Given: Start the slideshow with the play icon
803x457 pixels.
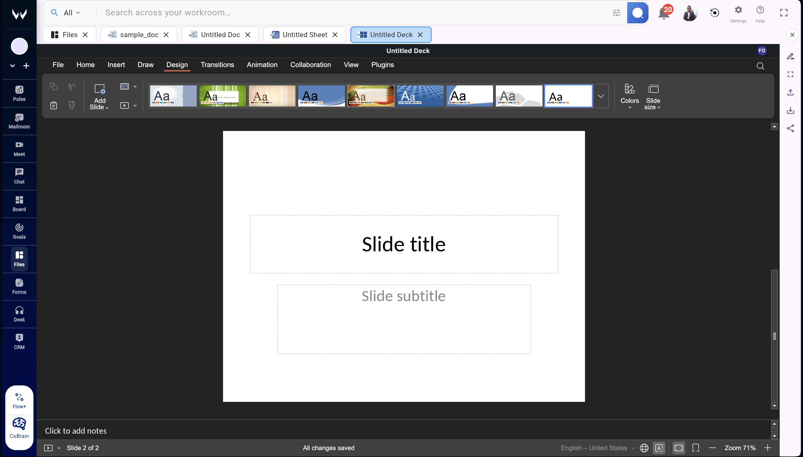Looking at the screenshot, I should 125,106.
